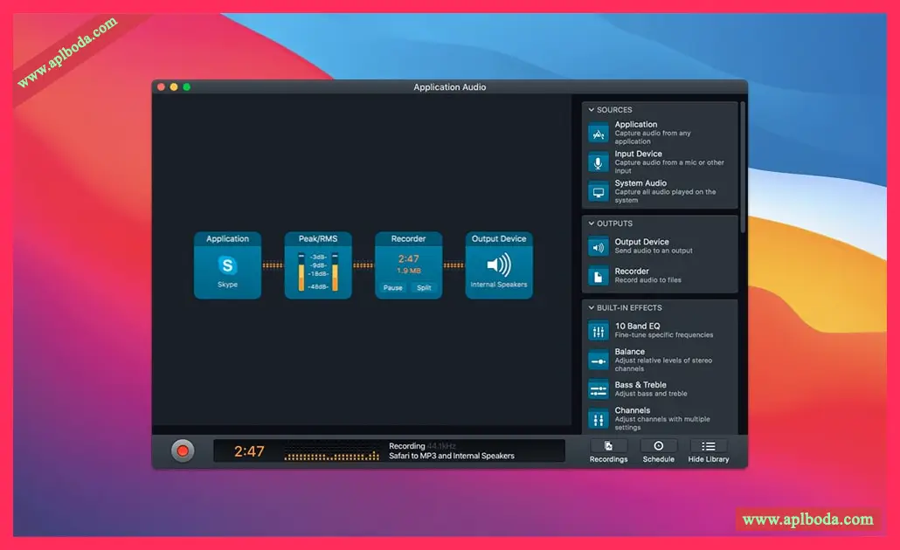Click Split on the Recorder block
This screenshot has width=900, height=550.
pos(424,288)
